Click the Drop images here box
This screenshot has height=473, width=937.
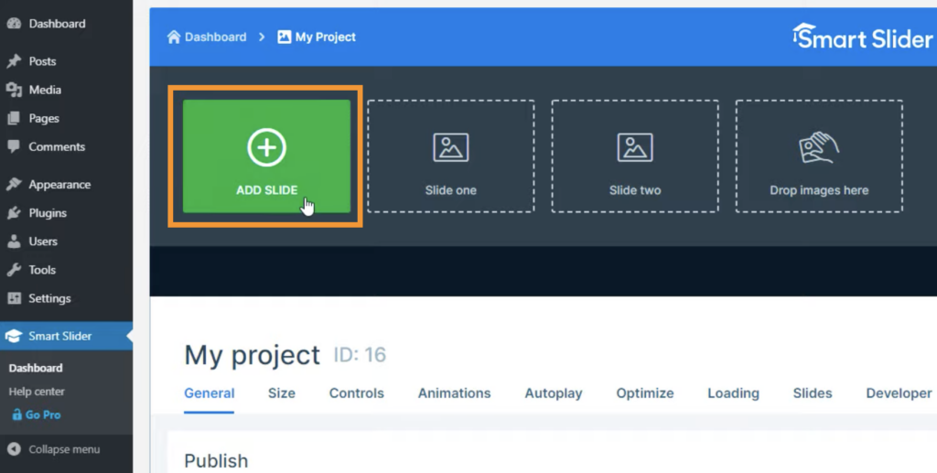point(819,156)
